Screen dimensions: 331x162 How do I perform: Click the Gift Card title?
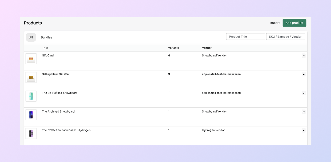coord(48,55)
